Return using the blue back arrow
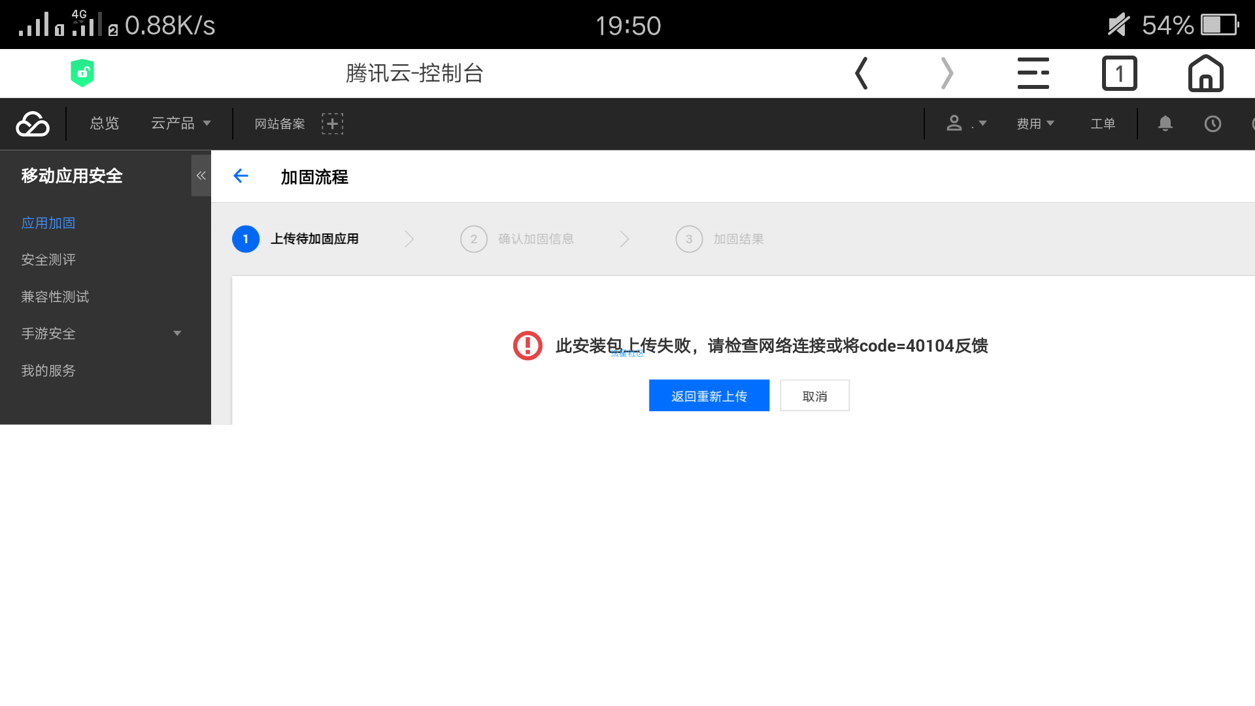Image resolution: width=1255 pixels, height=706 pixels. click(x=241, y=176)
